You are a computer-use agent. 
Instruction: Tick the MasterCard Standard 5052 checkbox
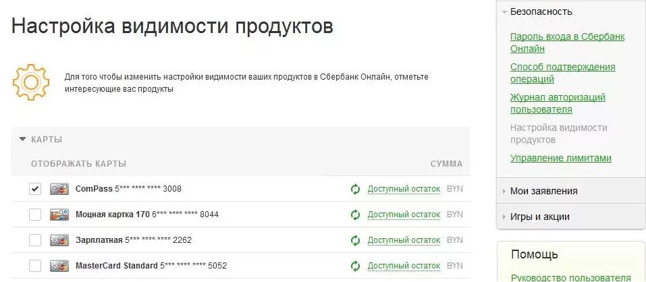click(x=35, y=266)
